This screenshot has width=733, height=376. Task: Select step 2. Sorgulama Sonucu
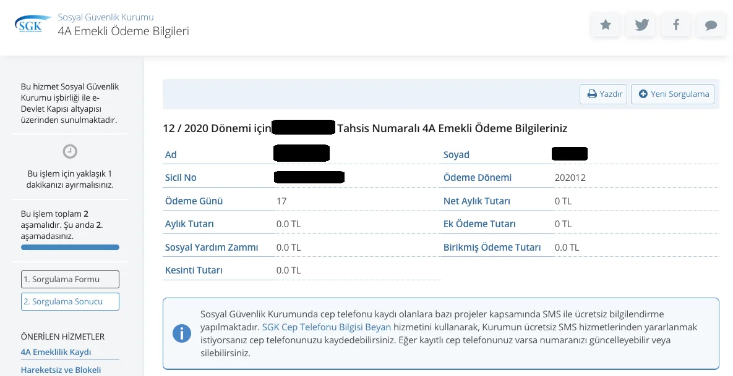pyautogui.click(x=70, y=301)
